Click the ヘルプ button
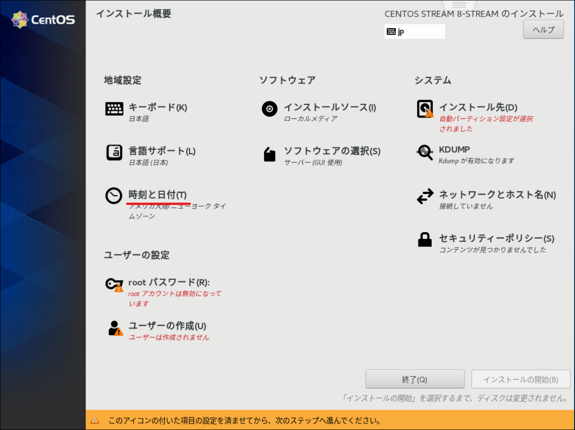The image size is (575, 430). click(543, 30)
